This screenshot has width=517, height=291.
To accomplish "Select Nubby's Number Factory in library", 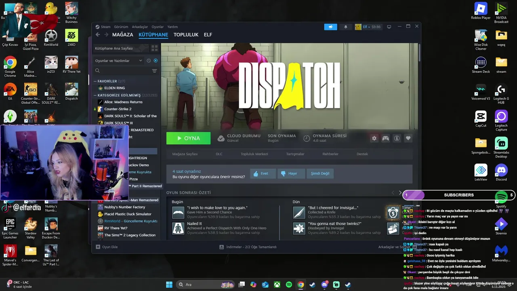I will 125,207.
